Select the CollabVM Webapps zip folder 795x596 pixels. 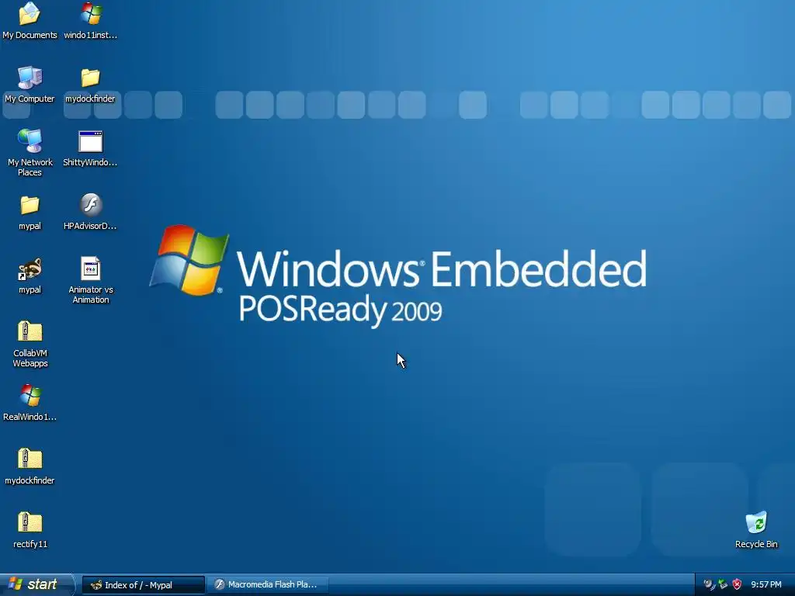click(x=30, y=344)
